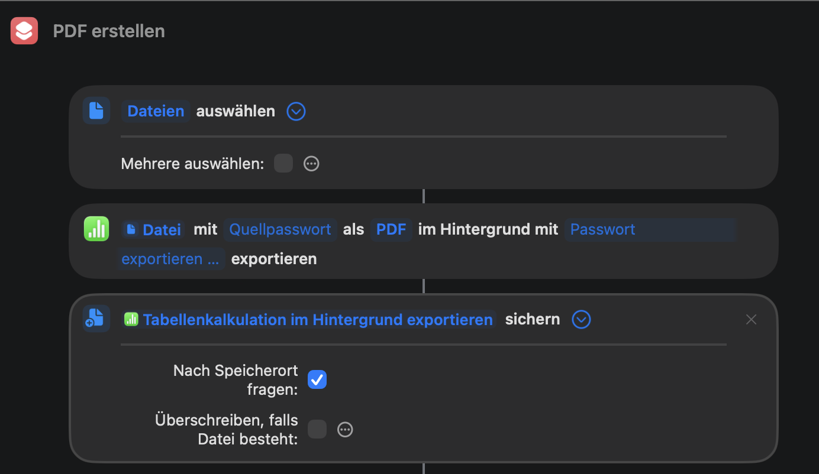Click ellipsis icon beside Überschreiben checkbox
The image size is (819, 474).
[345, 430]
